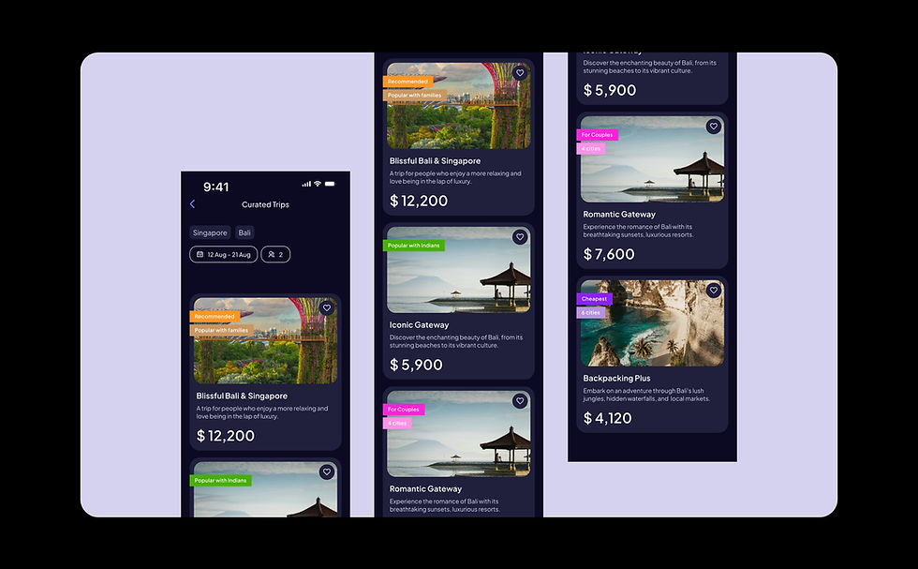Click the purple Cheapest tag
The height and width of the screenshot is (569, 918).
click(594, 299)
